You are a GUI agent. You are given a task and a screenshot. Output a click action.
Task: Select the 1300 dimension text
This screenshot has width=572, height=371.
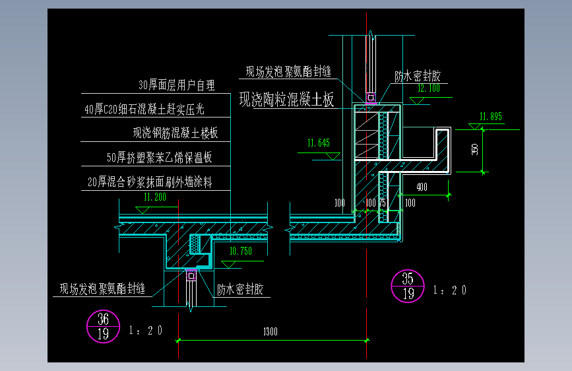[270, 331]
